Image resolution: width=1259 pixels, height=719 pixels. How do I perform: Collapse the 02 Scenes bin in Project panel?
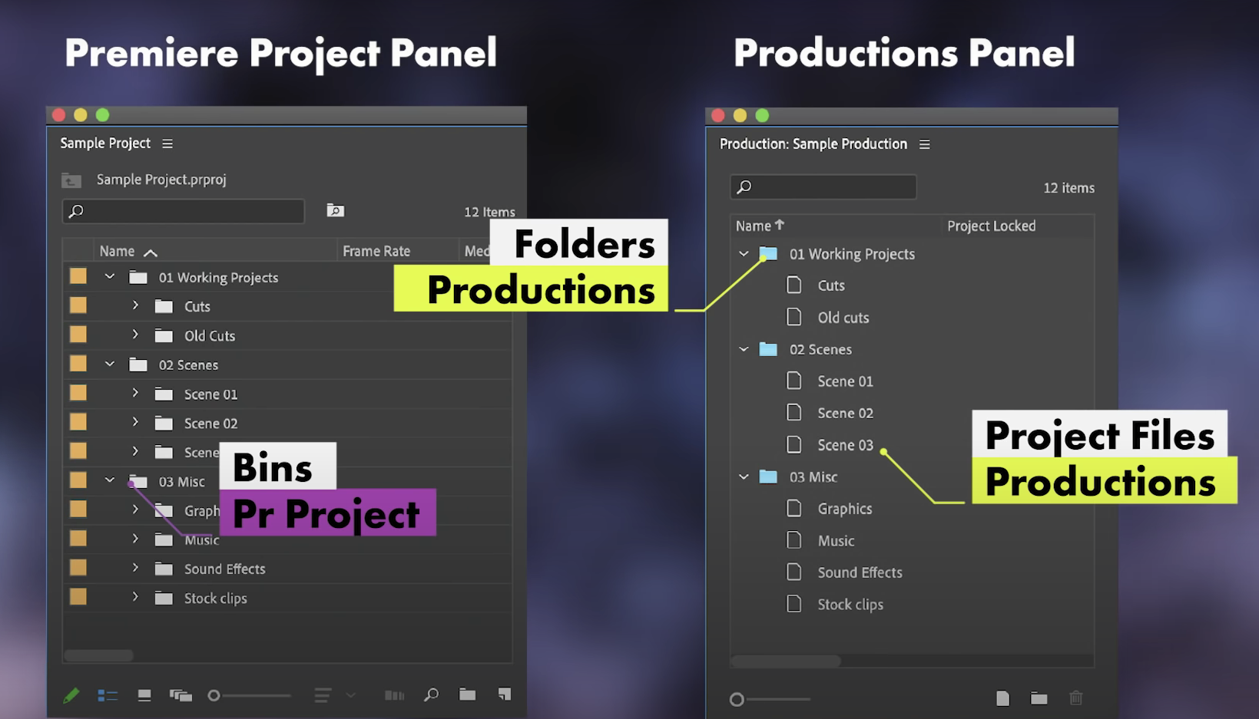(x=110, y=364)
